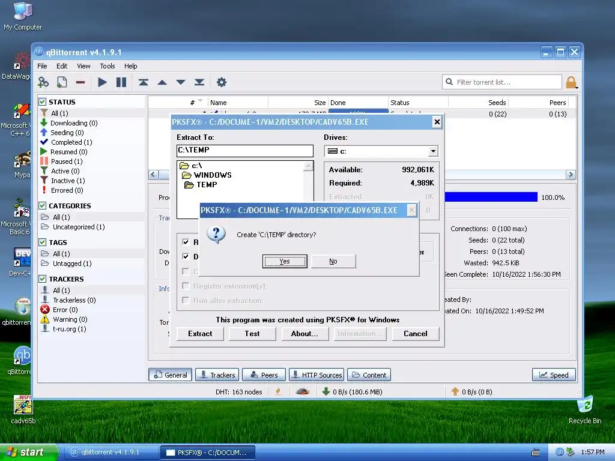Click the About... button in PKSFX
The width and height of the screenshot is (615, 461).
tap(304, 334)
